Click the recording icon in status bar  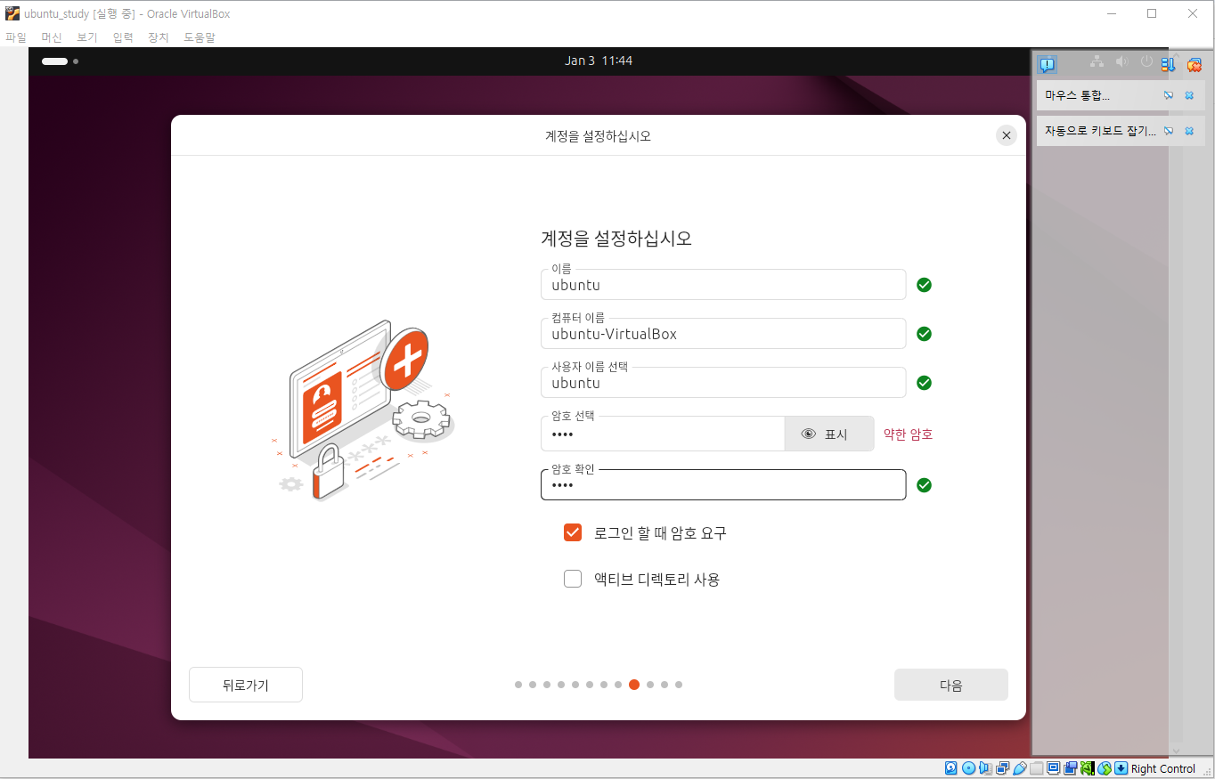(x=1071, y=768)
